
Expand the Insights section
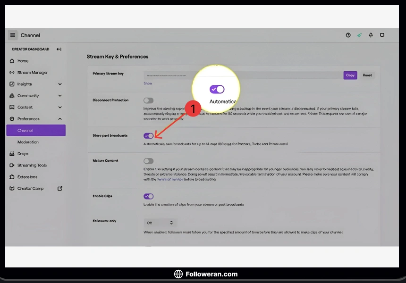(60, 84)
